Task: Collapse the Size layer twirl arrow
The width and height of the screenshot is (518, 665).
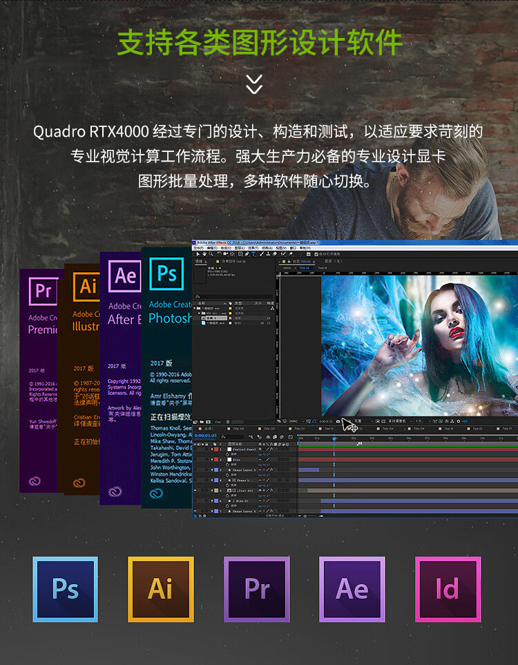Action: [212, 460]
